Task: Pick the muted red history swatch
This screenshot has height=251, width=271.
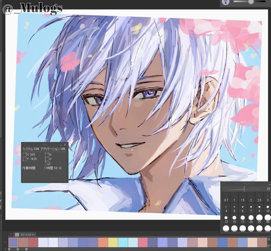Action: [x=33, y=242]
